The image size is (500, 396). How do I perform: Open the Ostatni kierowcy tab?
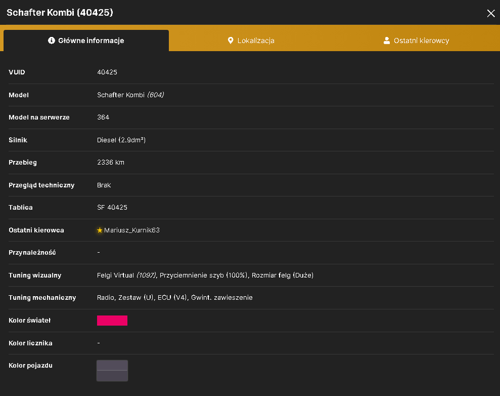click(x=417, y=41)
